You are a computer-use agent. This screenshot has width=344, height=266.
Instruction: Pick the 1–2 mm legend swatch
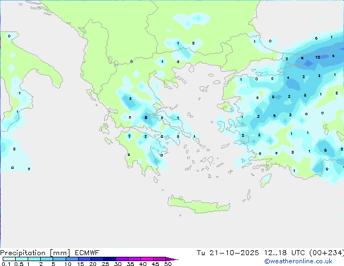coord(34,259)
